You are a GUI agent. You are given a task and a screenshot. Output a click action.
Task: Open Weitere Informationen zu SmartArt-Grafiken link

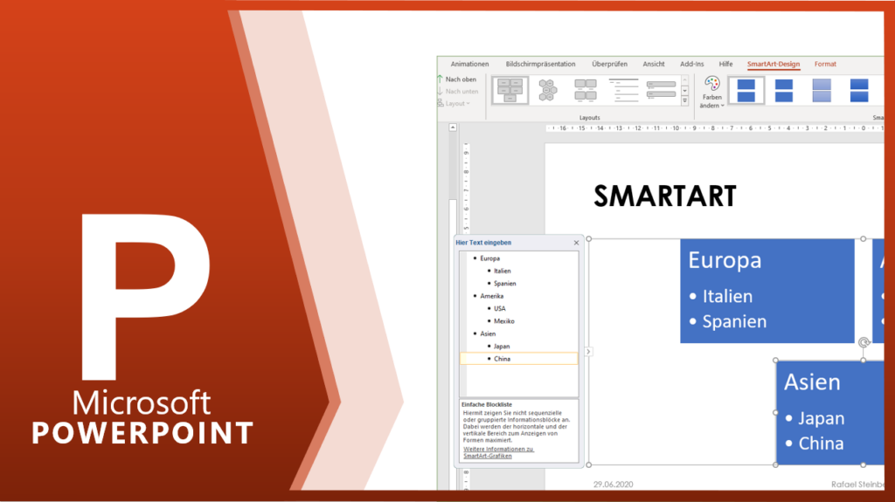[498, 452]
